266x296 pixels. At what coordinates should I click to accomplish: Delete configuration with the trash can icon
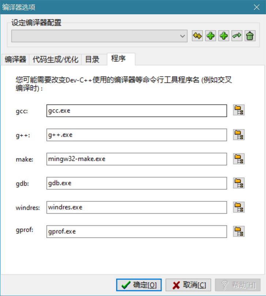(250, 36)
